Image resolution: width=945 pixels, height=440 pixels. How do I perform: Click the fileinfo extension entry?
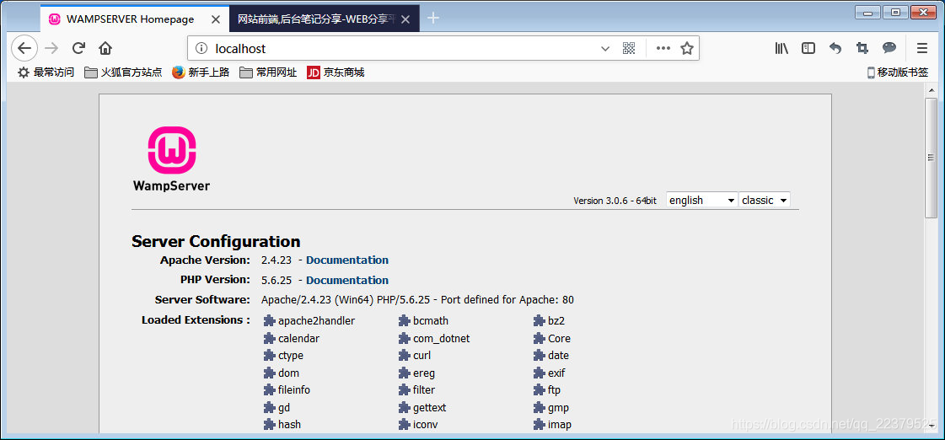pyautogui.click(x=287, y=390)
